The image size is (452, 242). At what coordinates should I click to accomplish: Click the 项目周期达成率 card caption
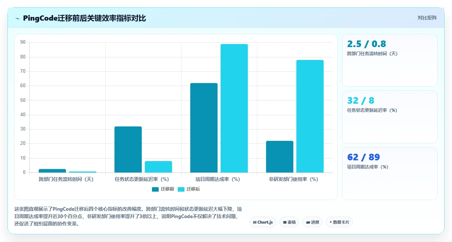click(368, 167)
